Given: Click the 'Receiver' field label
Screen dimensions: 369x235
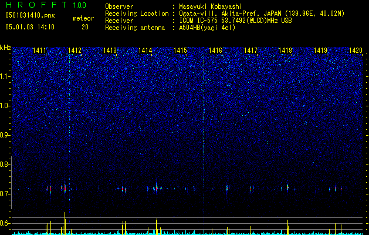Looking at the screenshot, I should (x=119, y=21).
